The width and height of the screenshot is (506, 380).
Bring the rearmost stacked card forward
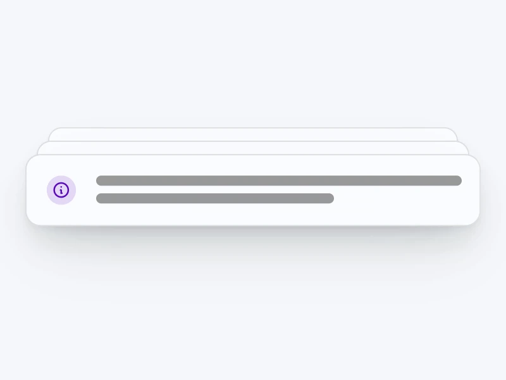252,134
